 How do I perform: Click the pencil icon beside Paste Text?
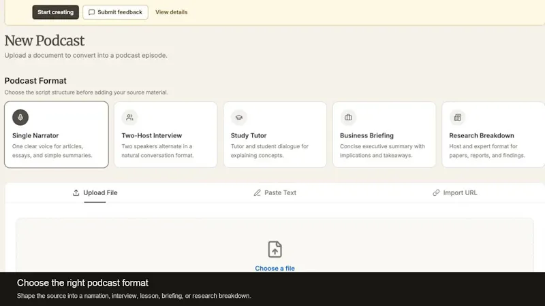(257, 192)
